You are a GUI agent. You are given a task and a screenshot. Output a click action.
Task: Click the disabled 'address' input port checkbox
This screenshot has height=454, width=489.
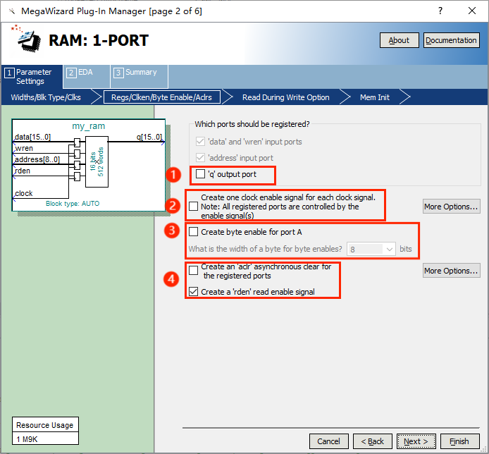click(x=200, y=158)
